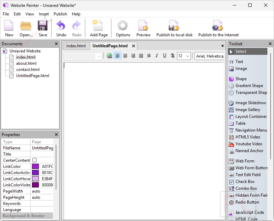The width and height of the screenshot is (274, 221).
Task: Close the Documents panel
Action: (56, 44)
